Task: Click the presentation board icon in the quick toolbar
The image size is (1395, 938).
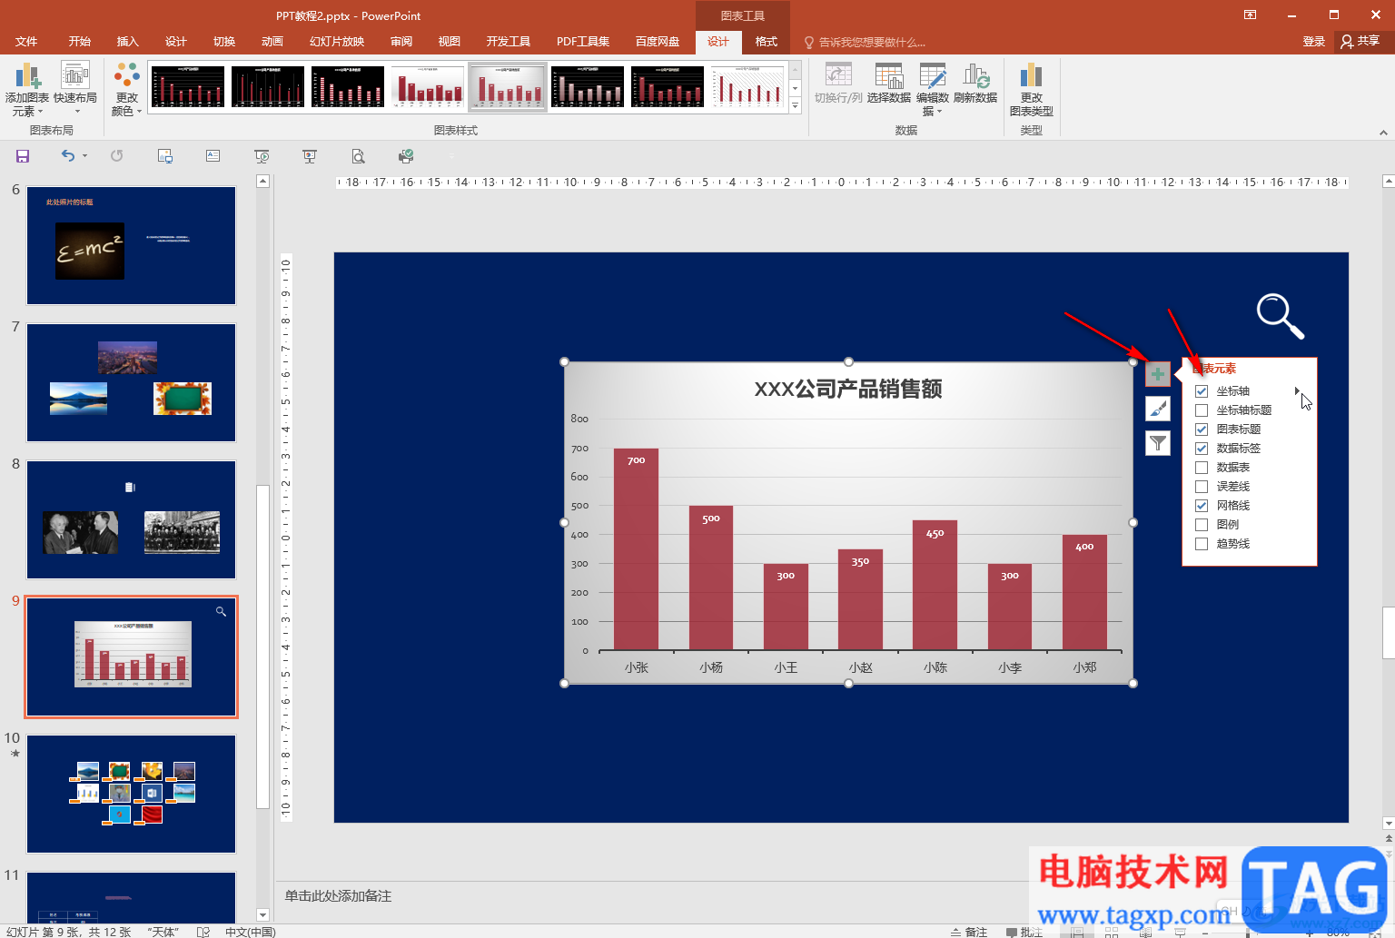Action: point(310,156)
